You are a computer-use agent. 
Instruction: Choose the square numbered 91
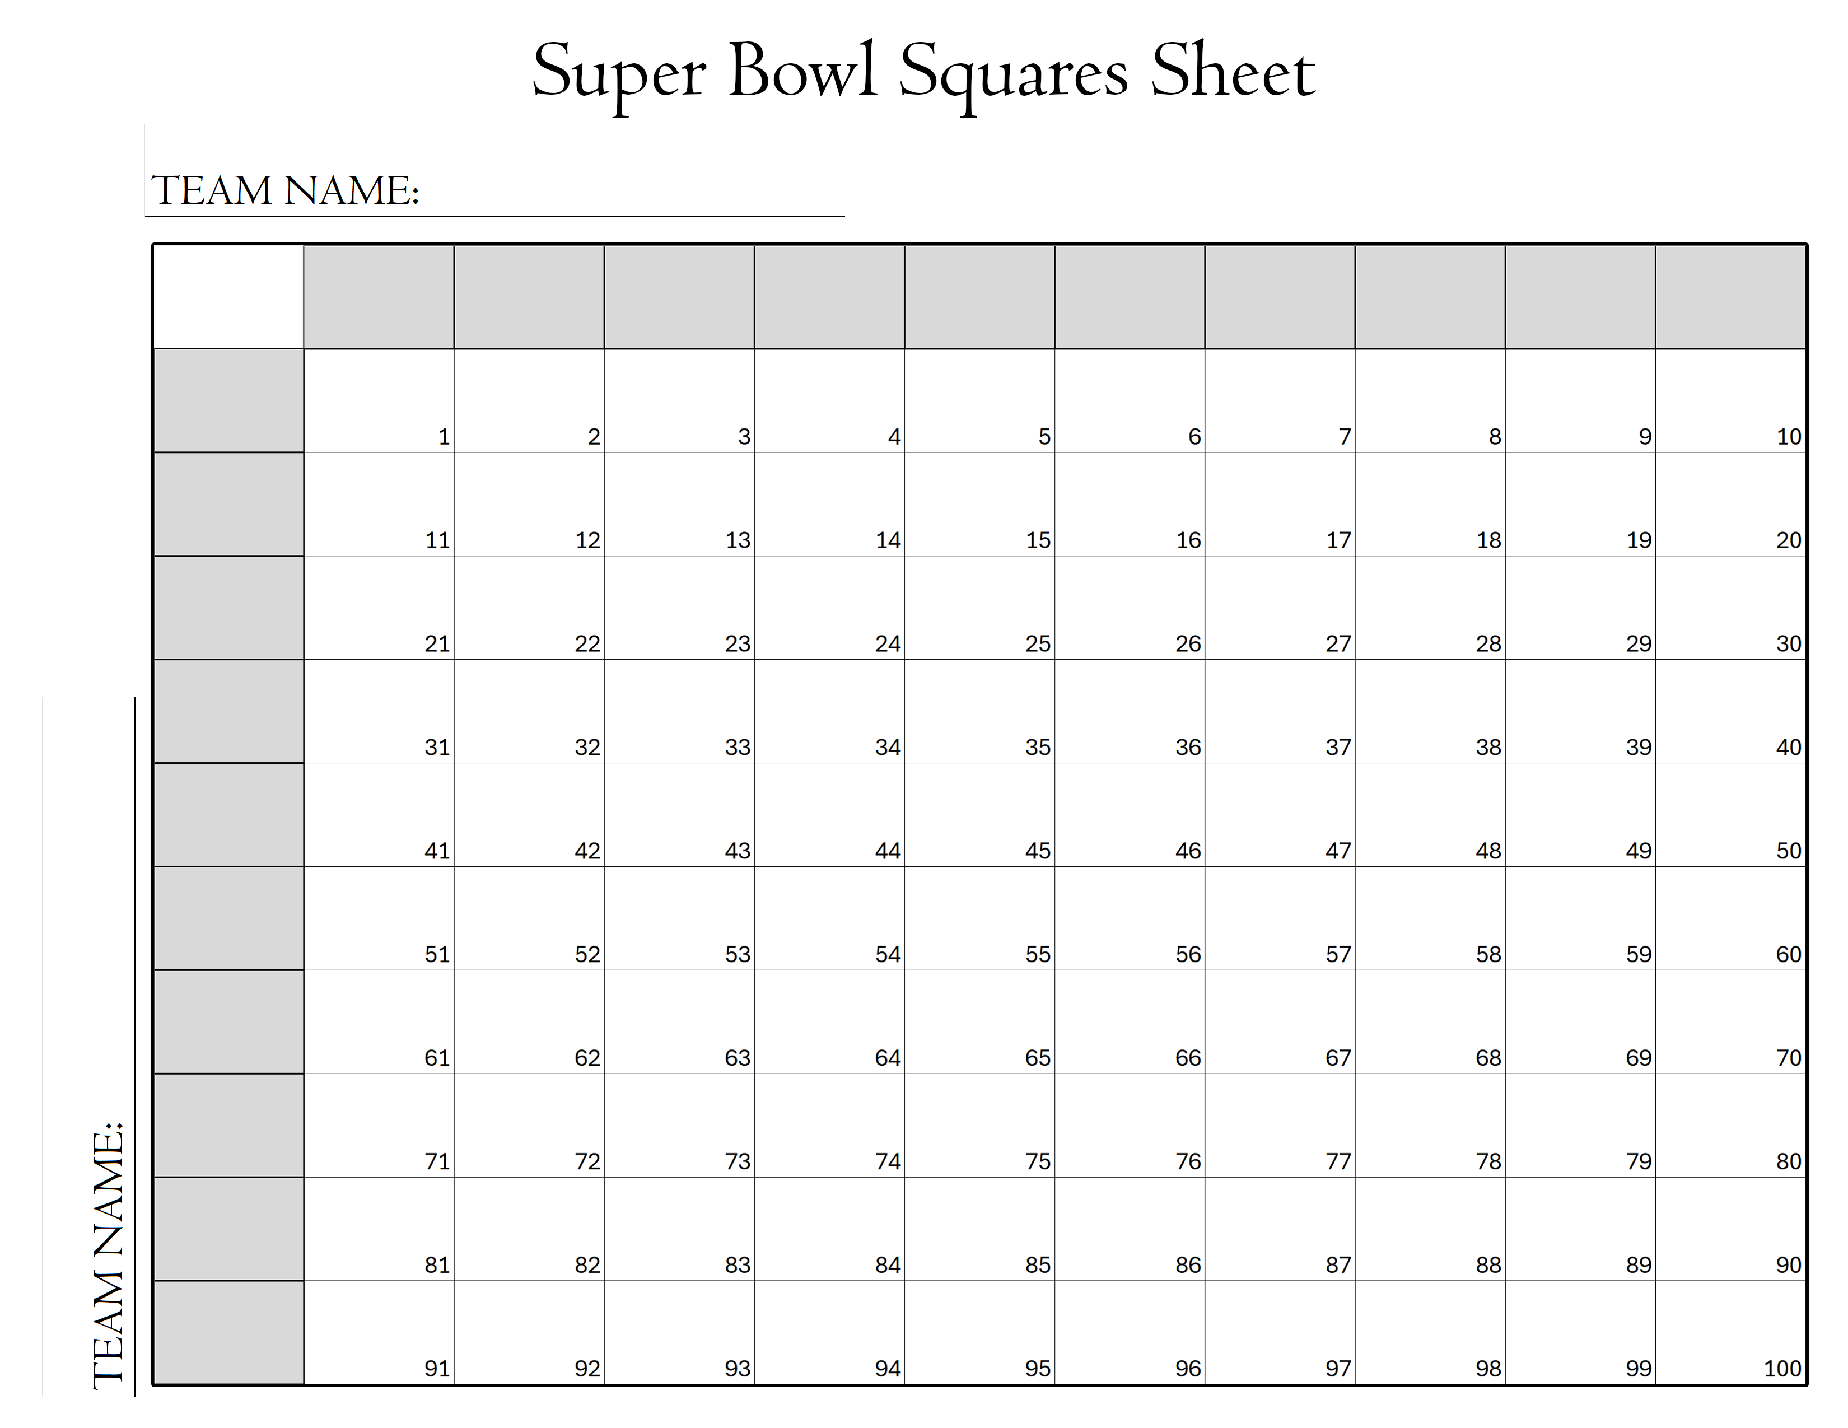(378, 1332)
